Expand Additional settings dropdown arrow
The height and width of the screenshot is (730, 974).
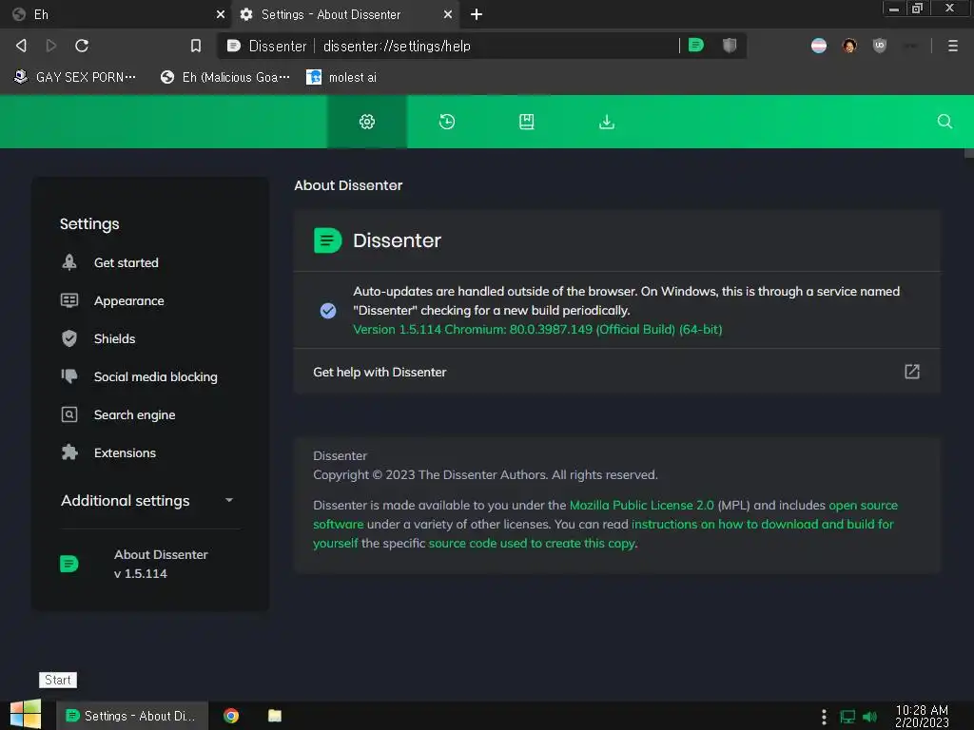pos(228,500)
